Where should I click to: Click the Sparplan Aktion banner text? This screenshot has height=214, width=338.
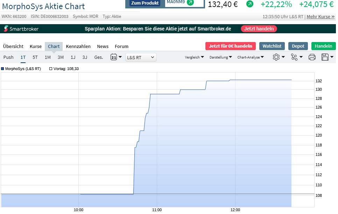(158, 29)
